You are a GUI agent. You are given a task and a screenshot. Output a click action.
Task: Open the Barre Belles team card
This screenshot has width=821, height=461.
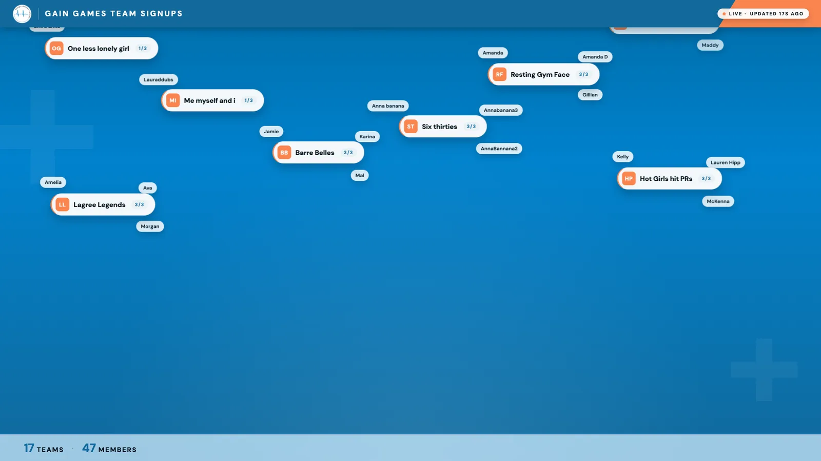pos(318,153)
